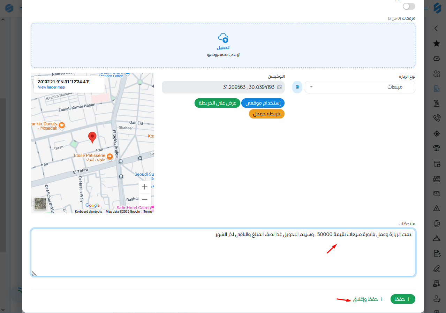Image resolution: width=446 pixels, height=313 pixels.
Task: Click the green حفظ save button
Action: pos(403,299)
